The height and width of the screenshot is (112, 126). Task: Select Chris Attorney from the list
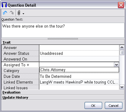(79, 70)
